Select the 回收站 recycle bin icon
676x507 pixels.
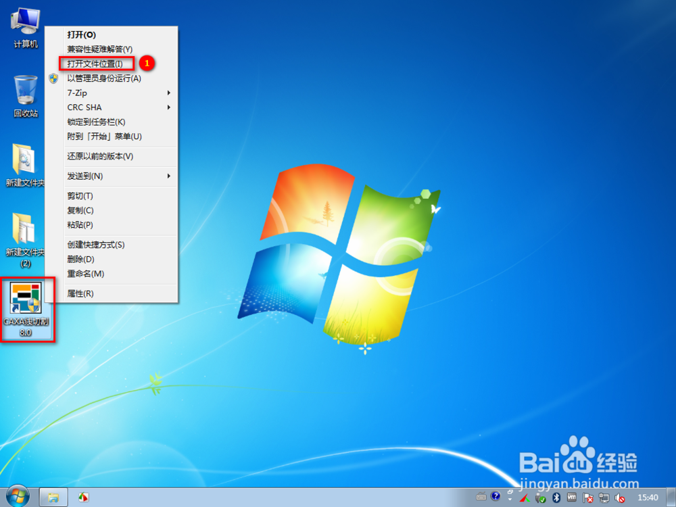pyautogui.click(x=26, y=96)
